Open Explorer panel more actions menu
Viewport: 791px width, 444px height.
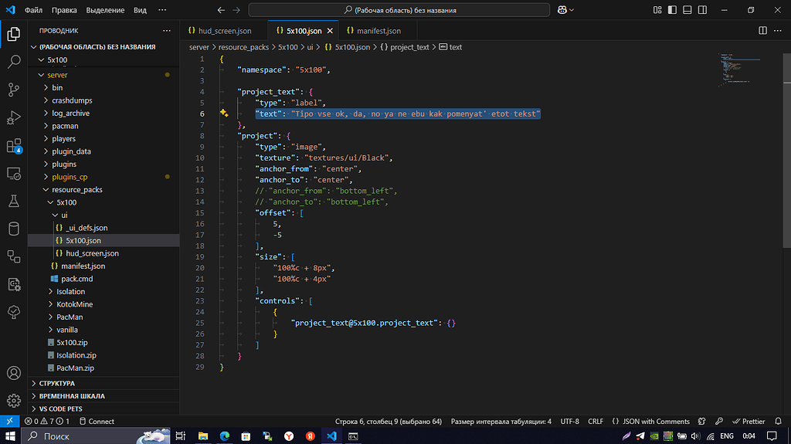pos(167,31)
